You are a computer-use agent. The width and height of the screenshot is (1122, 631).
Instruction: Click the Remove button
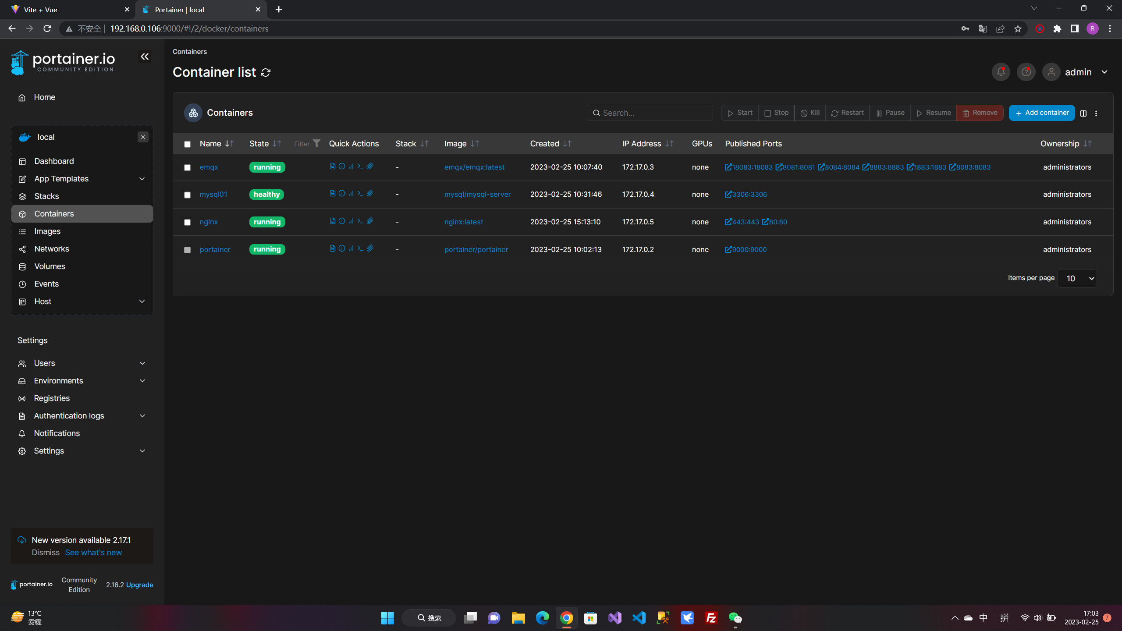coord(980,113)
